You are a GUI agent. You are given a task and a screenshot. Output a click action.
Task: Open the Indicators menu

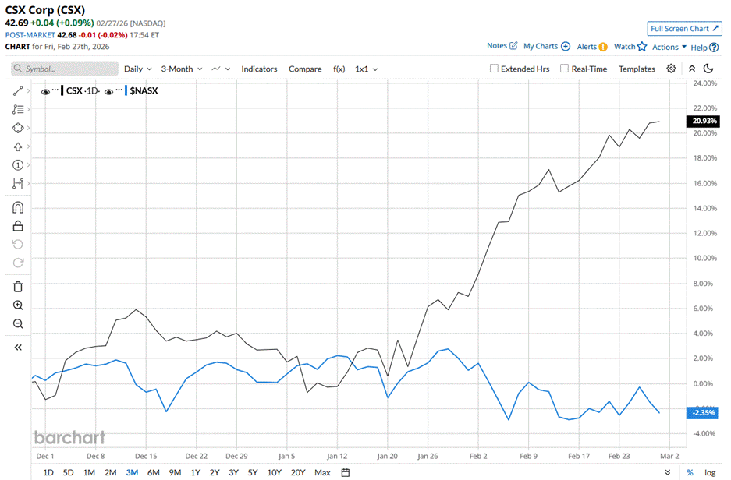point(259,69)
